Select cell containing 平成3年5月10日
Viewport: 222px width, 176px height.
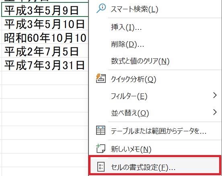45,23
